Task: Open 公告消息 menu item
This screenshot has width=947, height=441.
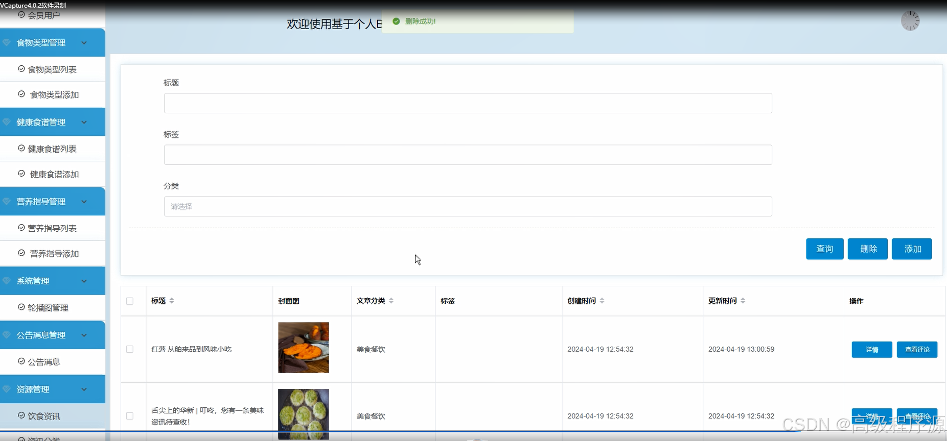Action: click(x=53, y=362)
